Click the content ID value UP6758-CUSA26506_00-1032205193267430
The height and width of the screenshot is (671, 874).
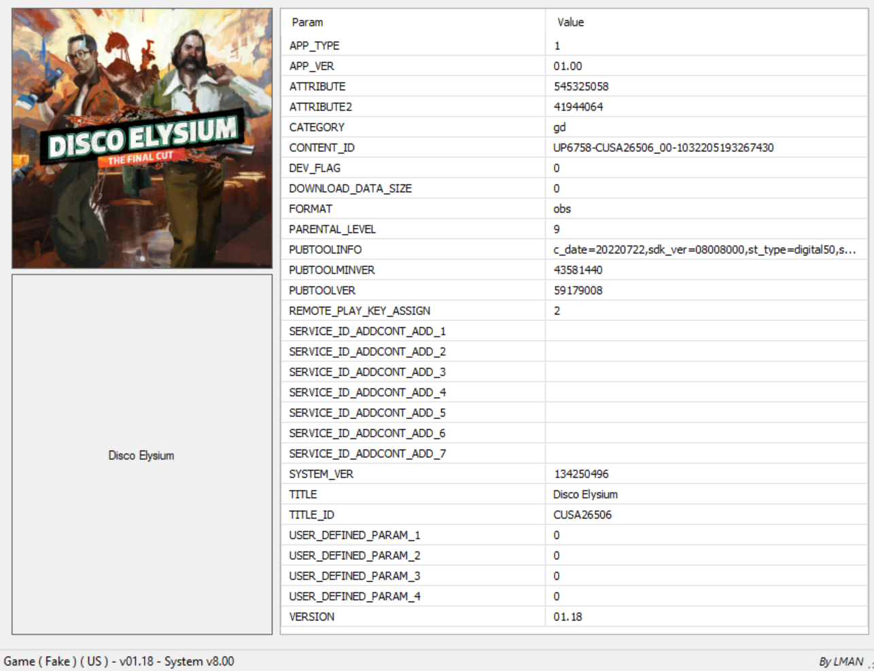coord(663,148)
